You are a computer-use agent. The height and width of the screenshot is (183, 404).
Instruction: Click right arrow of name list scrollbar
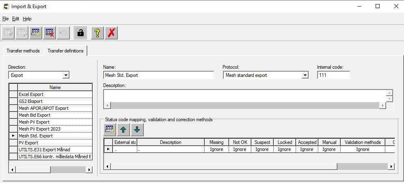[x=89, y=170]
